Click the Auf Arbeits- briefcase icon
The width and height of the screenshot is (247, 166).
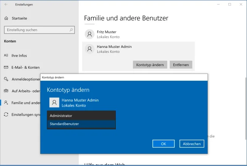(6, 91)
